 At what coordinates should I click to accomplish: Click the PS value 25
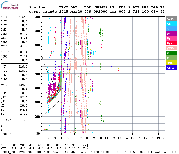(x=162, y=12)
